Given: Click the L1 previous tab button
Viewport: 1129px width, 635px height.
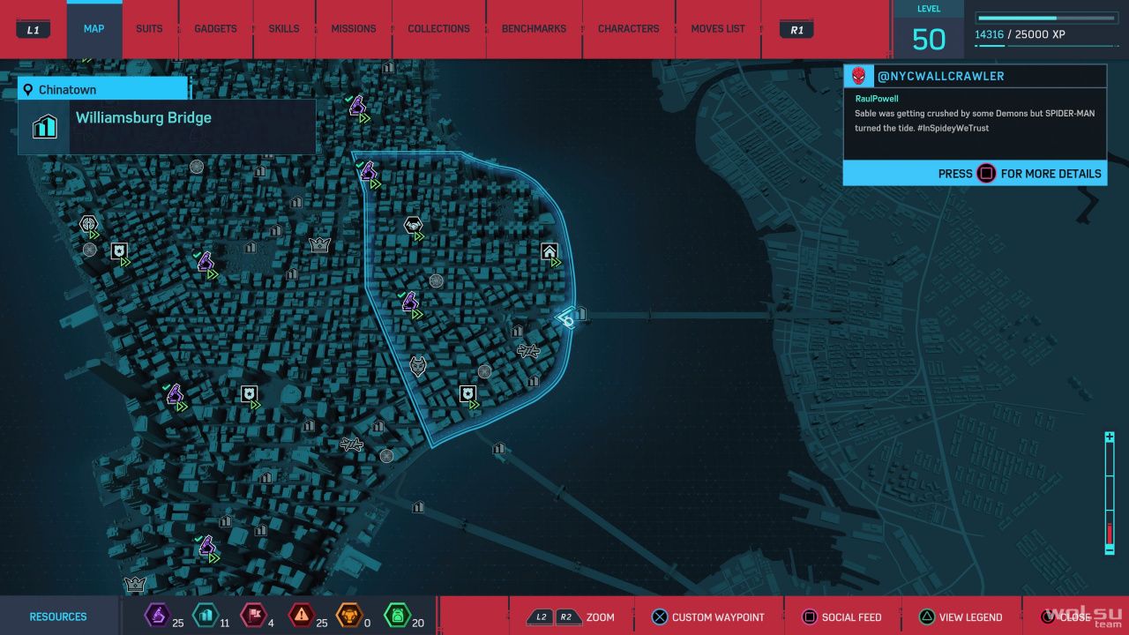Looking at the screenshot, I should pyautogui.click(x=34, y=29).
